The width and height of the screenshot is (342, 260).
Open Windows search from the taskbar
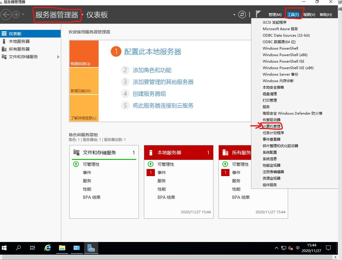tap(18, 248)
